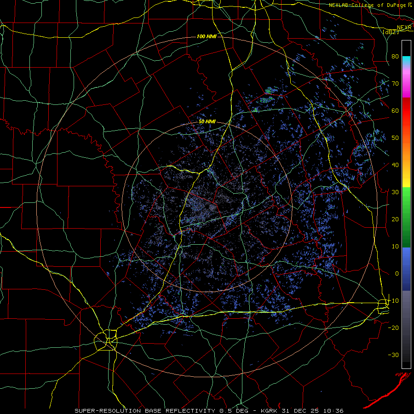This screenshot has height=414, width=414.
Task: Click the dBZ unit label
Action: point(391,32)
